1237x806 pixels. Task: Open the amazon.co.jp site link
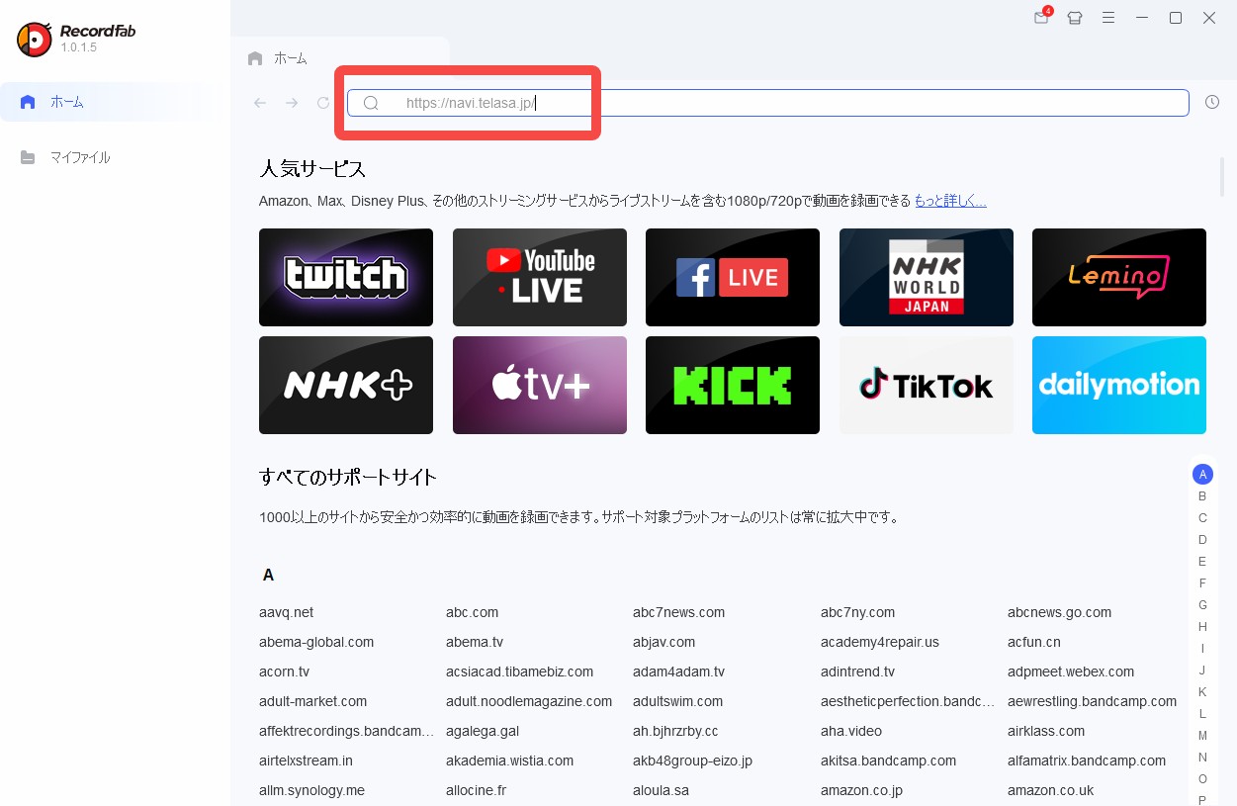(x=861, y=790)
